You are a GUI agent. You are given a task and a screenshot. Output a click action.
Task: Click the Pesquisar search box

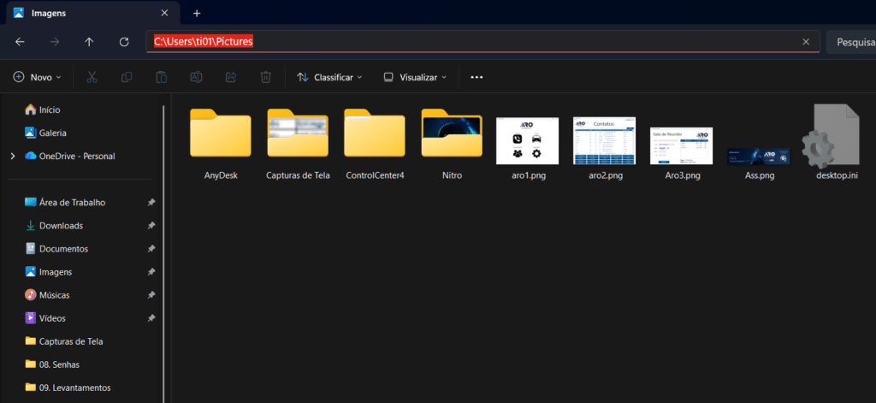[851, 42]
